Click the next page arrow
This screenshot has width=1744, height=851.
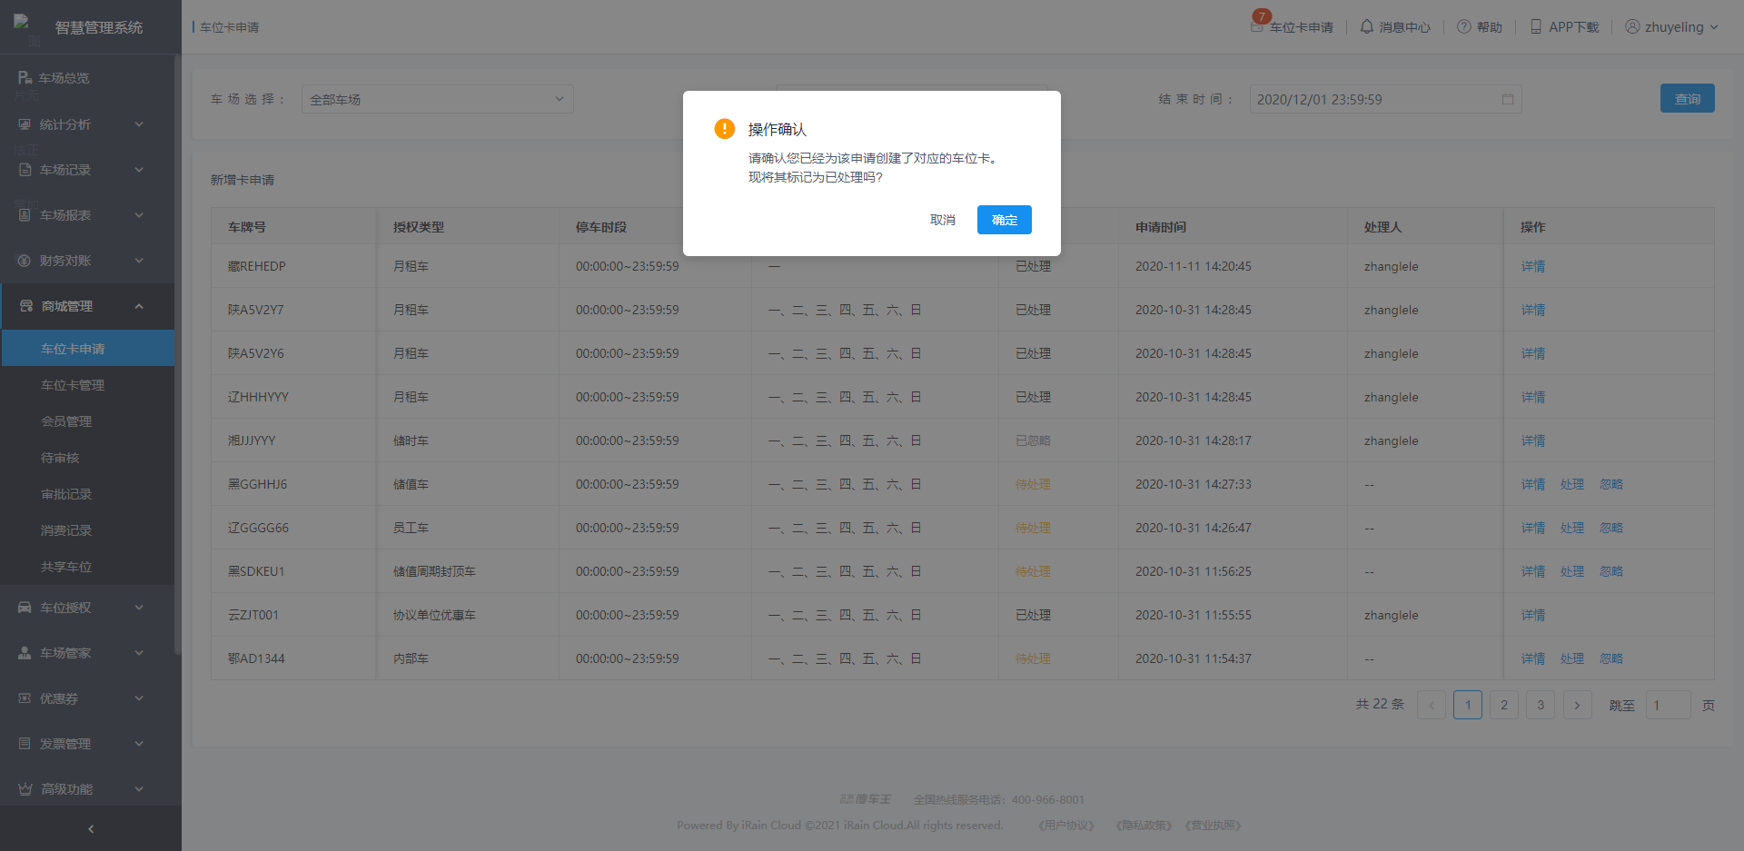[x=1577, y=705]
